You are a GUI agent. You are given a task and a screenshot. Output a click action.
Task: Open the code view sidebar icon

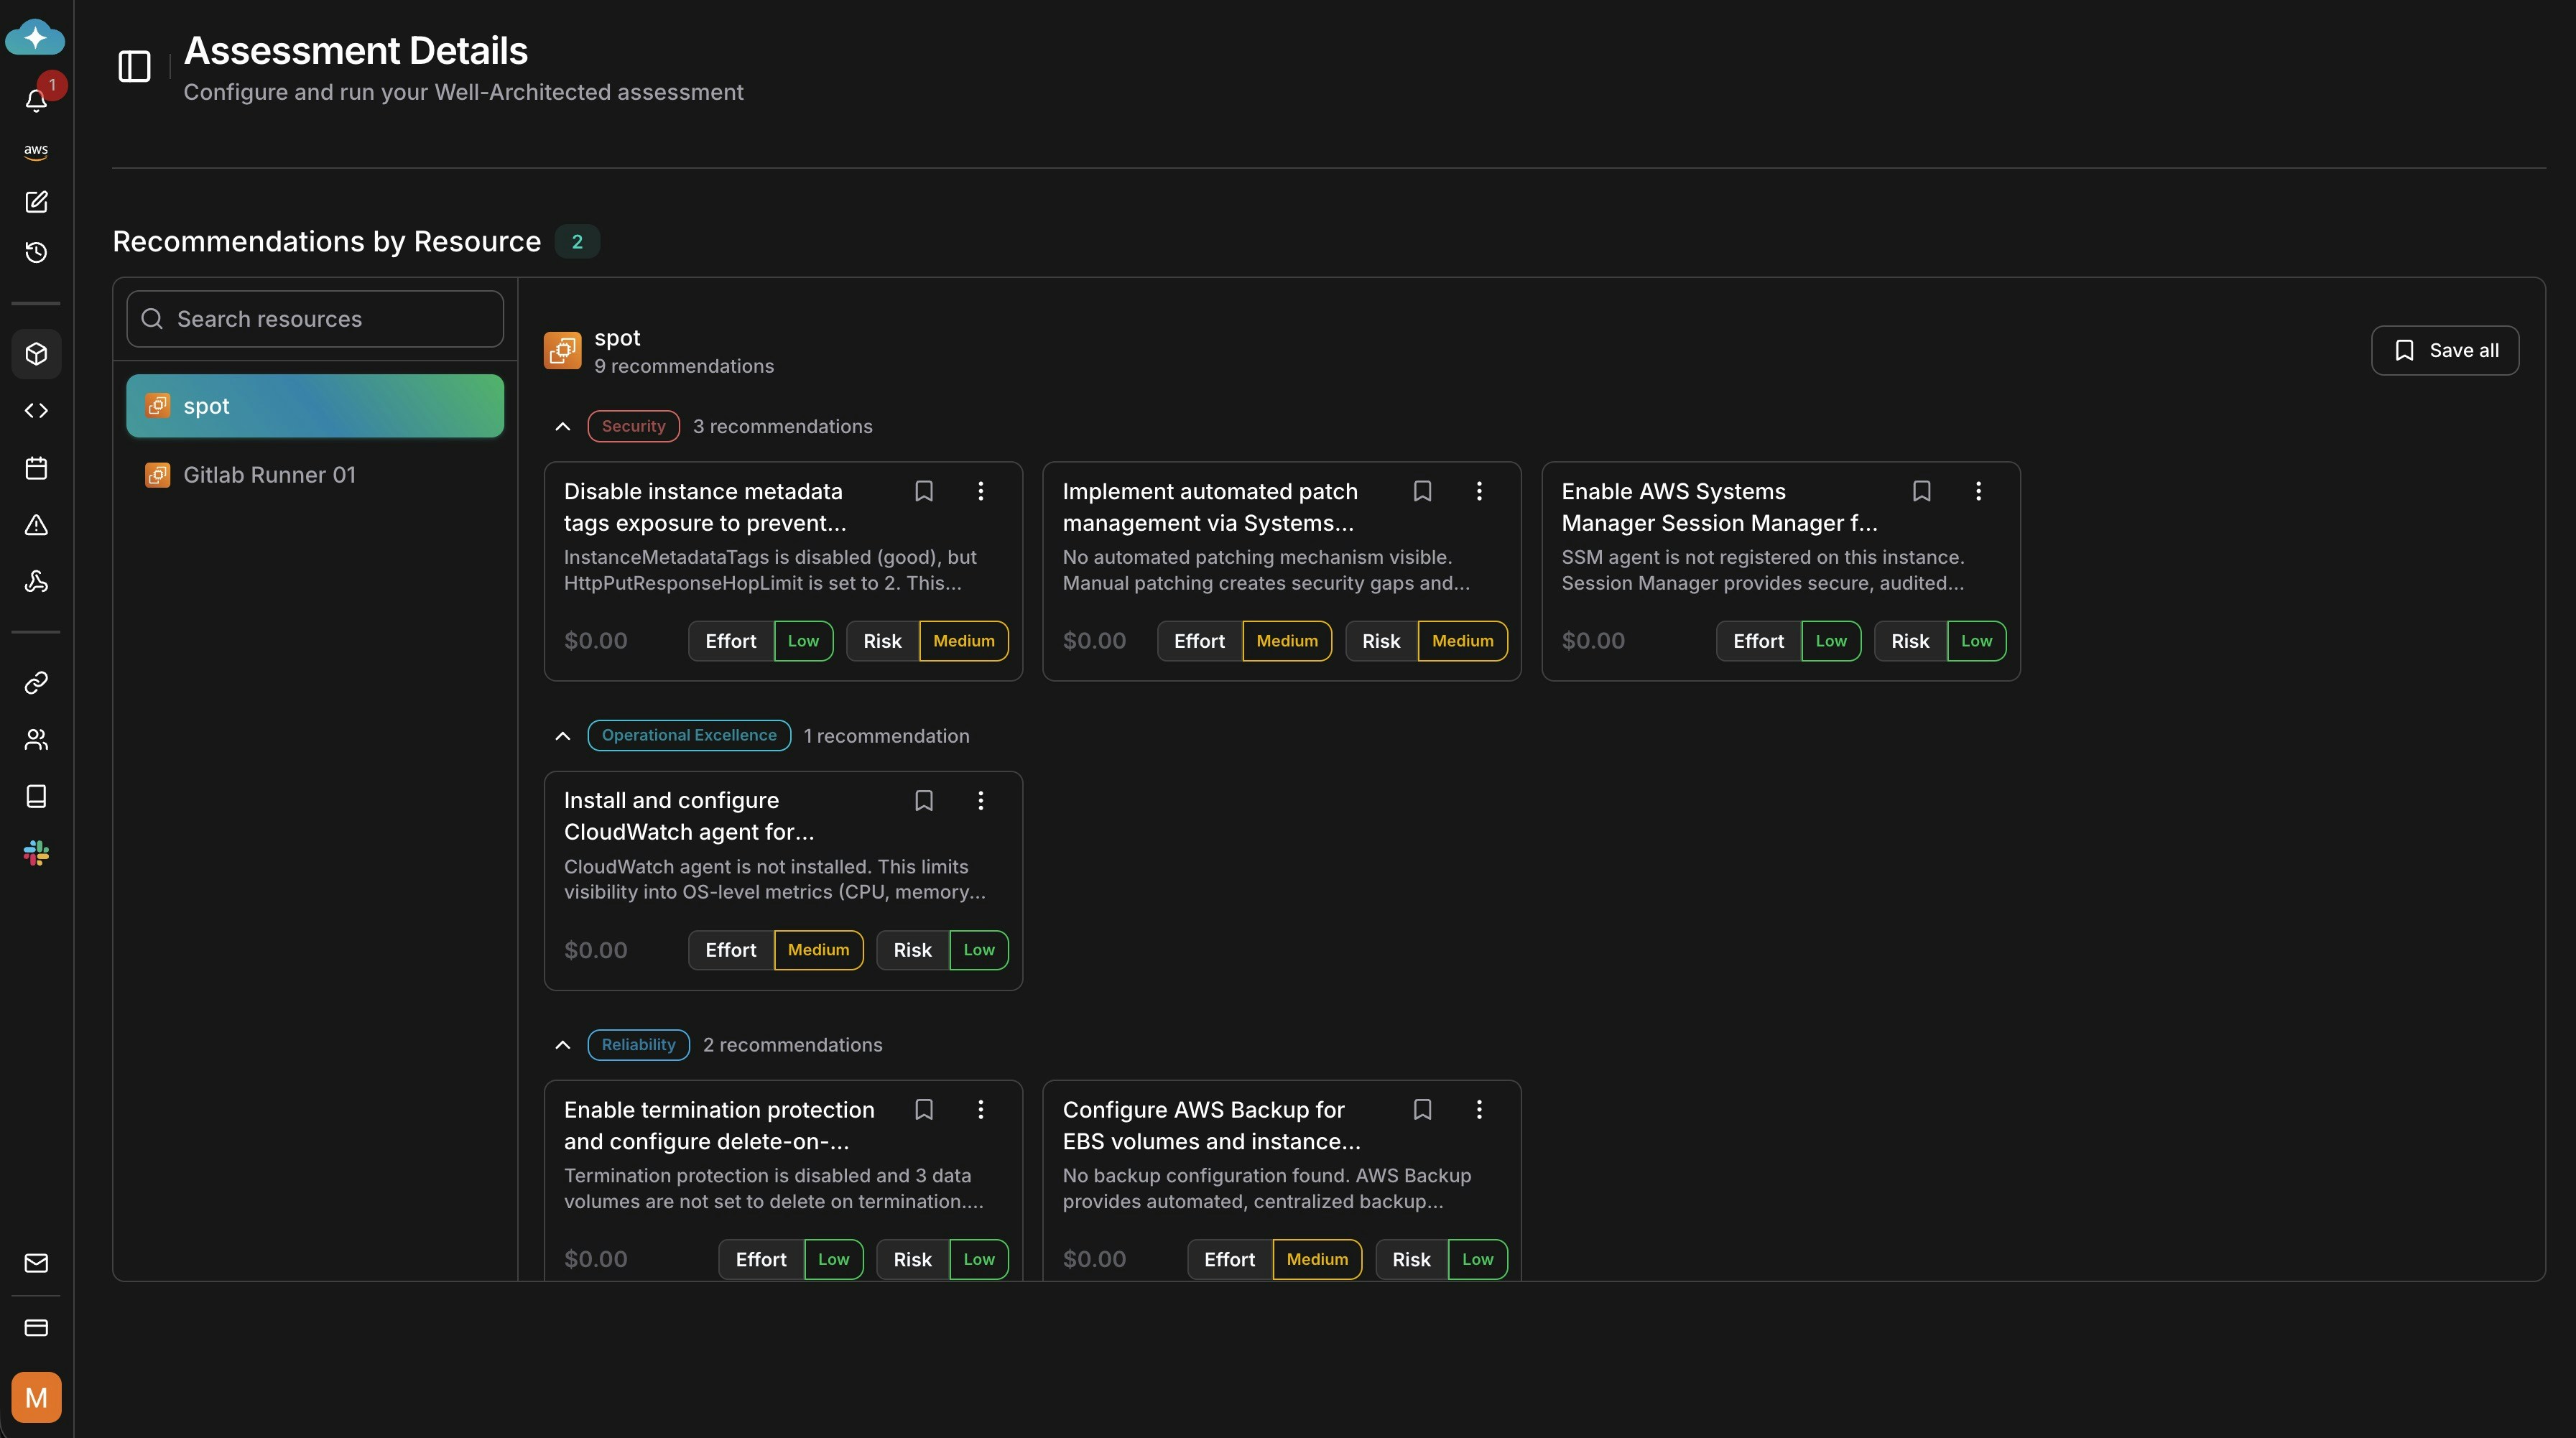36,410
